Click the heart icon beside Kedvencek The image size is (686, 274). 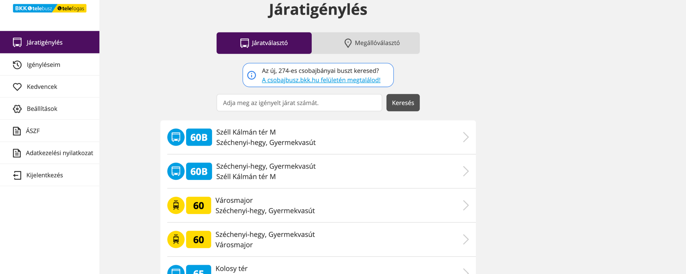[x=17, y=87]
